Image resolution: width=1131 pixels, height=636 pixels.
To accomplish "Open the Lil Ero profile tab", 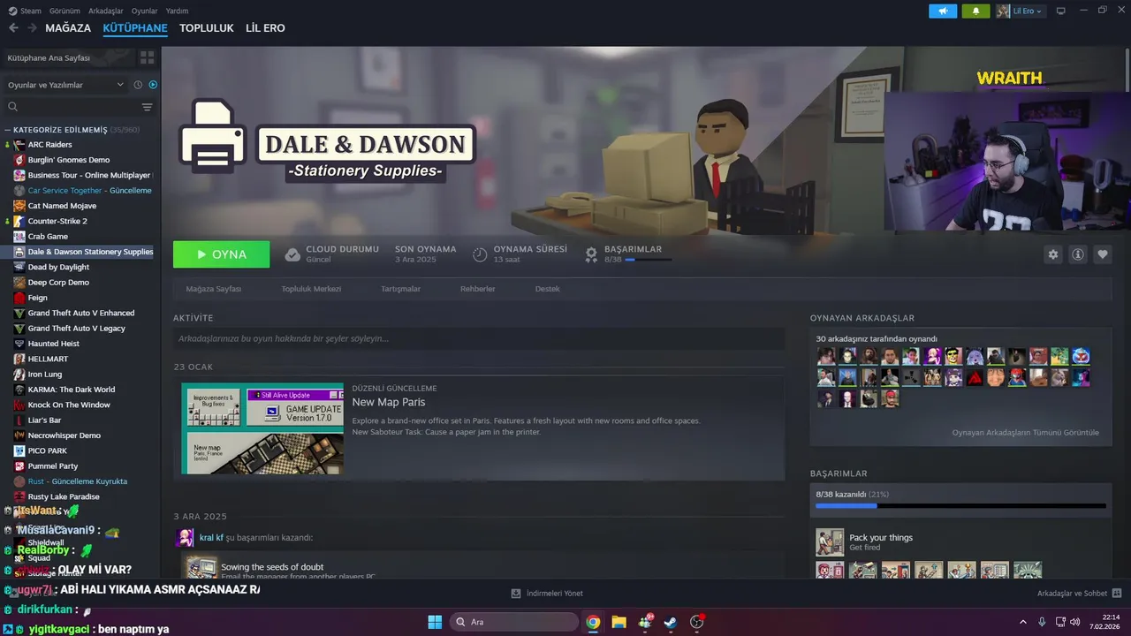I will (x=265, y=28).
